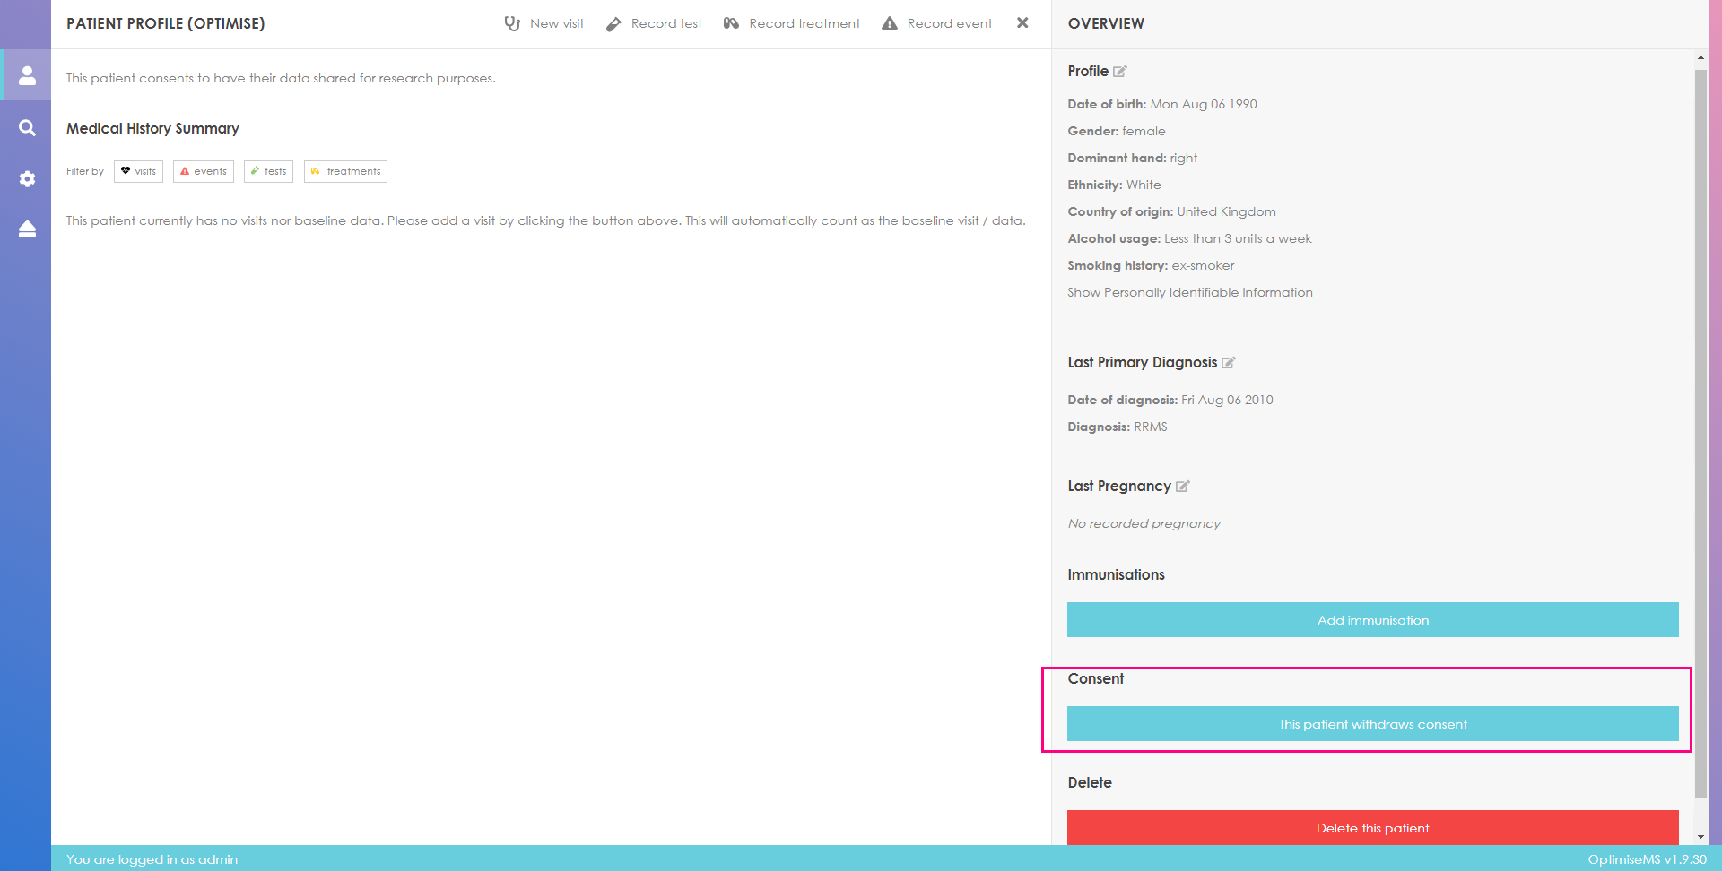Open the patient profile sidebar icon
Screen dimensions: 1722x871
tap(27, 75)
